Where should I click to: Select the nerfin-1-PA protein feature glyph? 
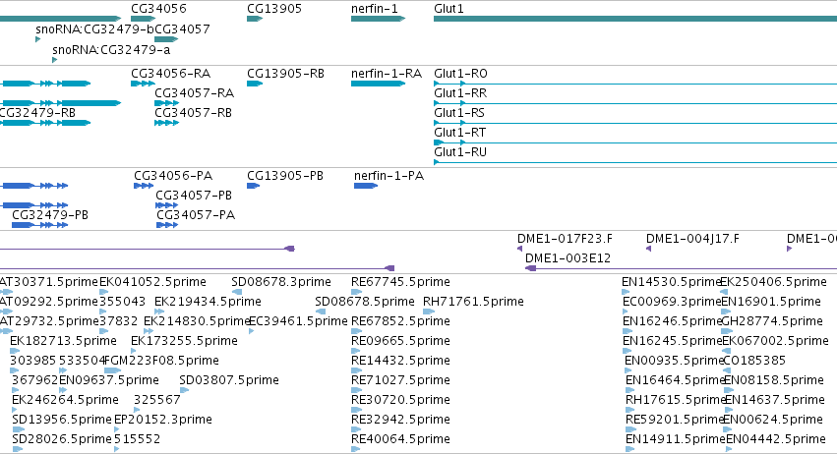[366, 186]
